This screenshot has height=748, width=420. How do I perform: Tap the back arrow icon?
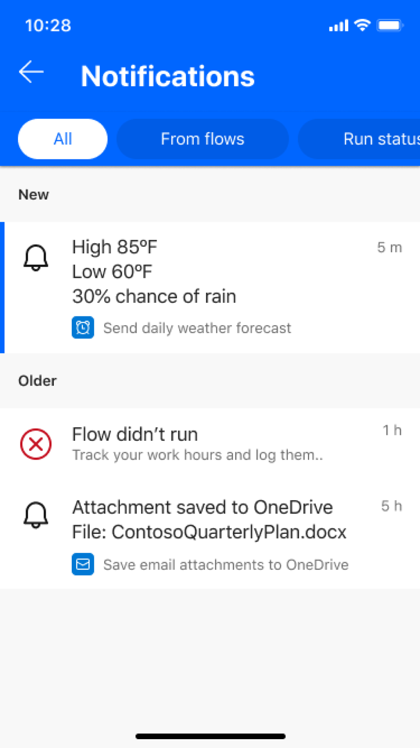coord(31,72)
